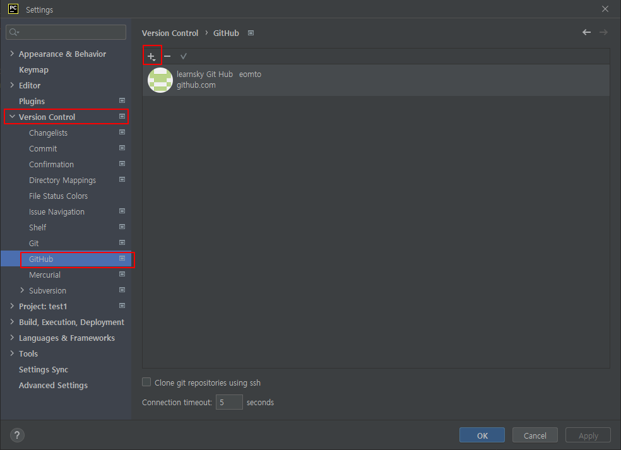Viewport: 621px width, 450px height.
Task: Open Advanced Settings page
Action: point(54,386)
